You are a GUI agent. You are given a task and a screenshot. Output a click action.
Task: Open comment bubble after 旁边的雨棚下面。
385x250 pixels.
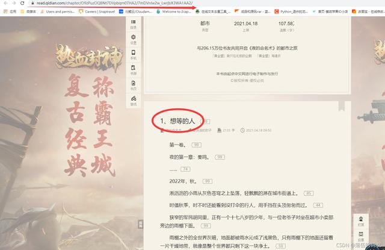point(206,226)
